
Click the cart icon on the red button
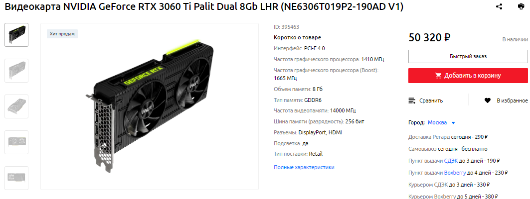click(438, 76)
